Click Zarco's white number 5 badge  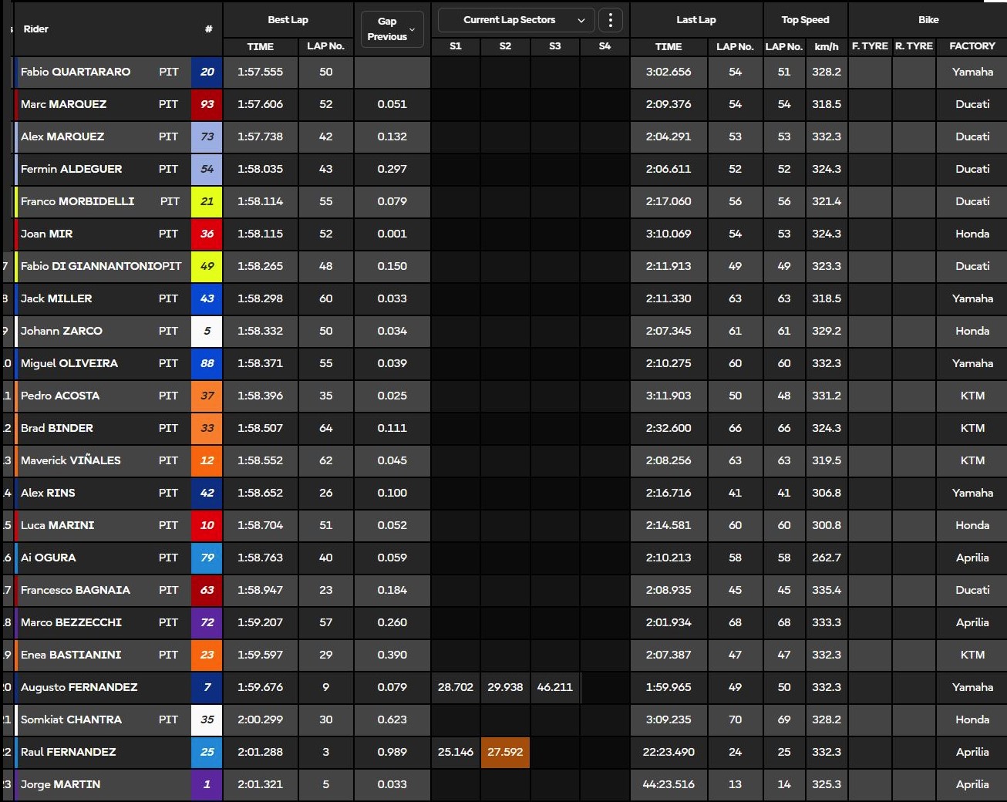click(207, 331)
